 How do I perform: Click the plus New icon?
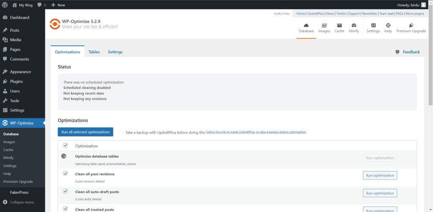click(53, 5)
